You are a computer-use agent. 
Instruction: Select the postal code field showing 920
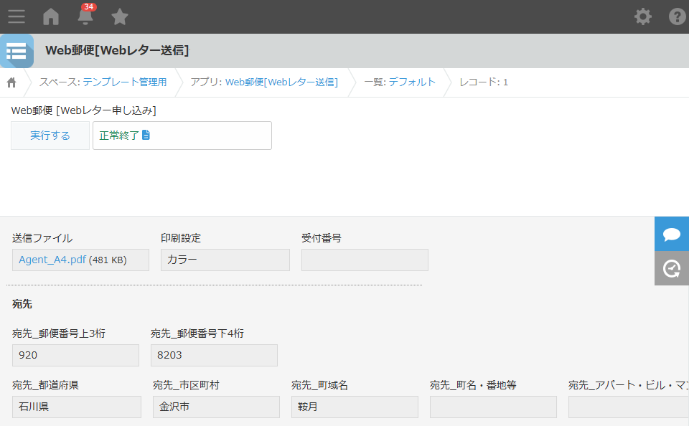click(75, 355)
